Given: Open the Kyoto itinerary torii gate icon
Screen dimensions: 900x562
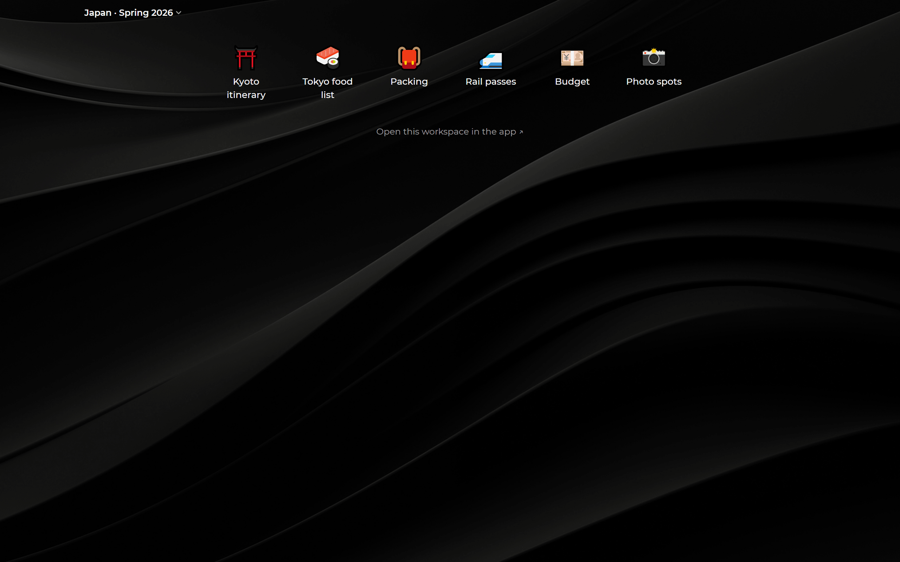Looking at the screenshot, I should point(246,58).
